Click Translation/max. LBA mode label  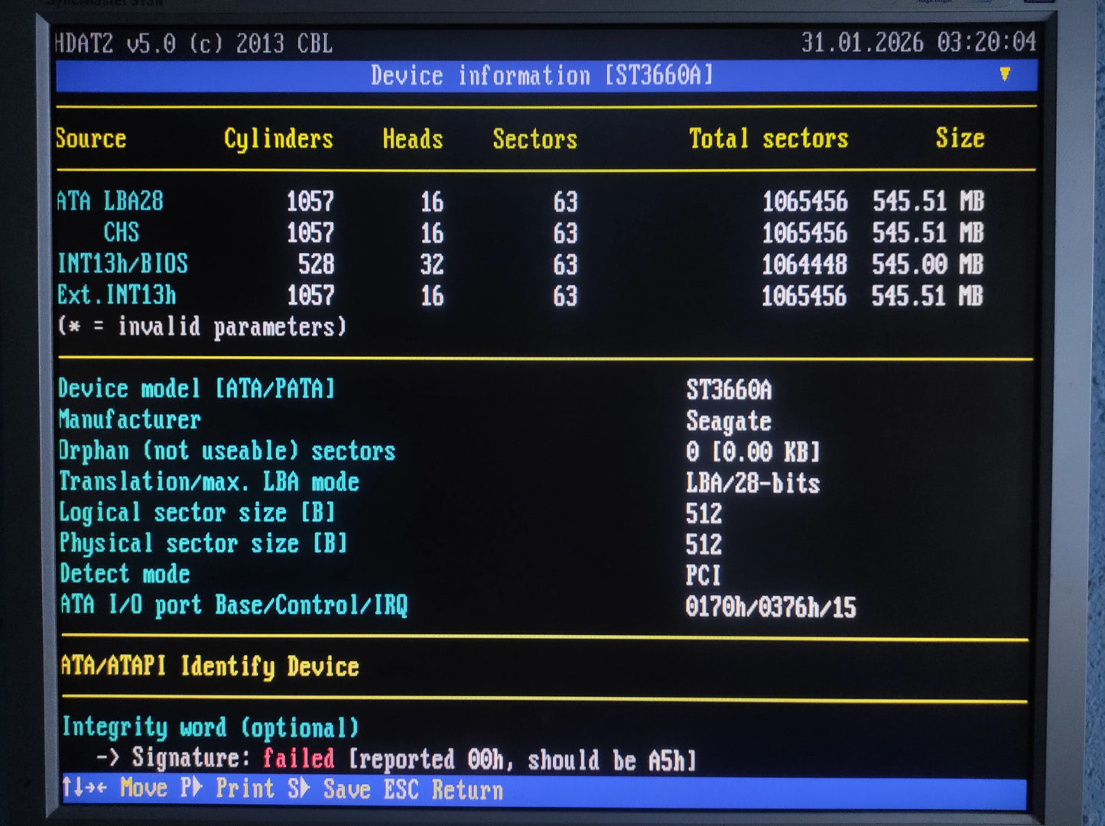(210, 481)
